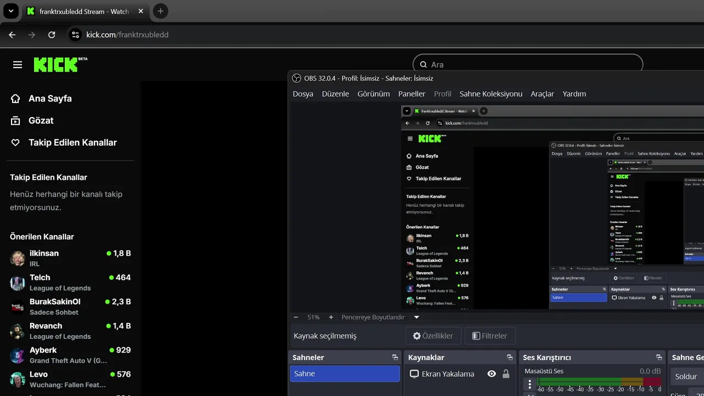Viewport: 704px width, 396px height.
Task: Open the Kick hamburger sidebar menu
Action: point(18,65)
